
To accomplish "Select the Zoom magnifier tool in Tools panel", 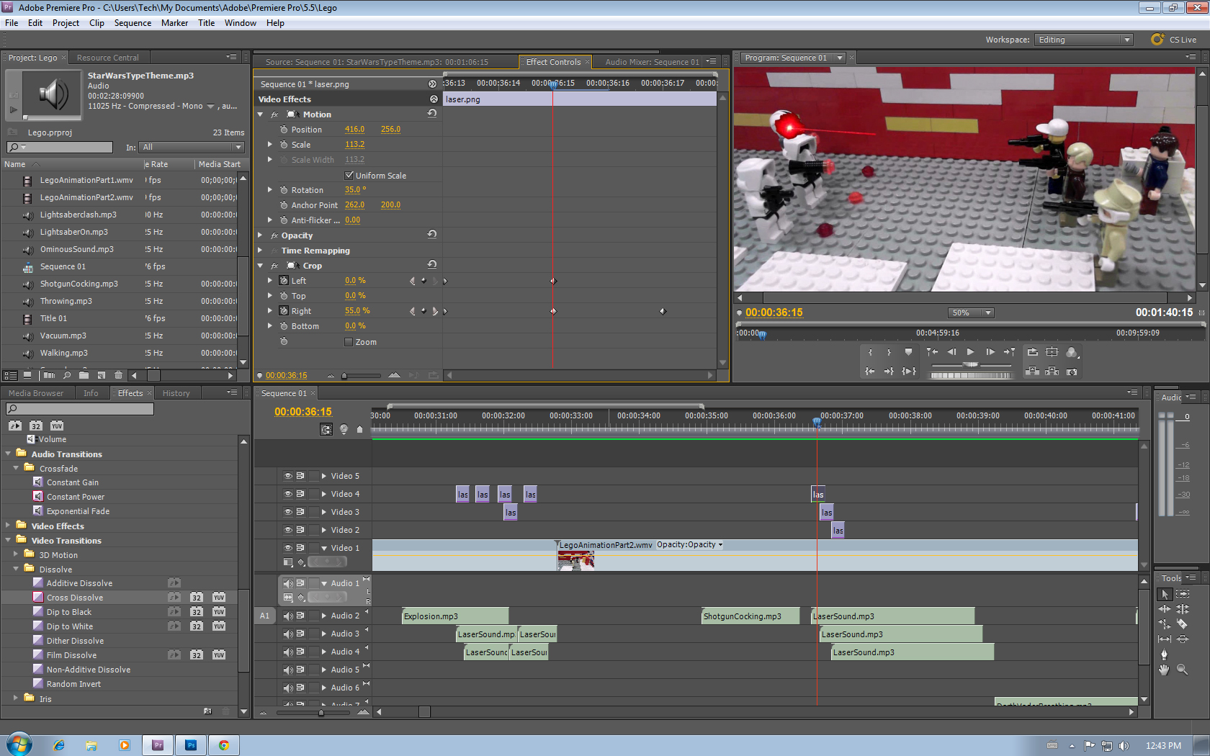I will coord(1183,670).
